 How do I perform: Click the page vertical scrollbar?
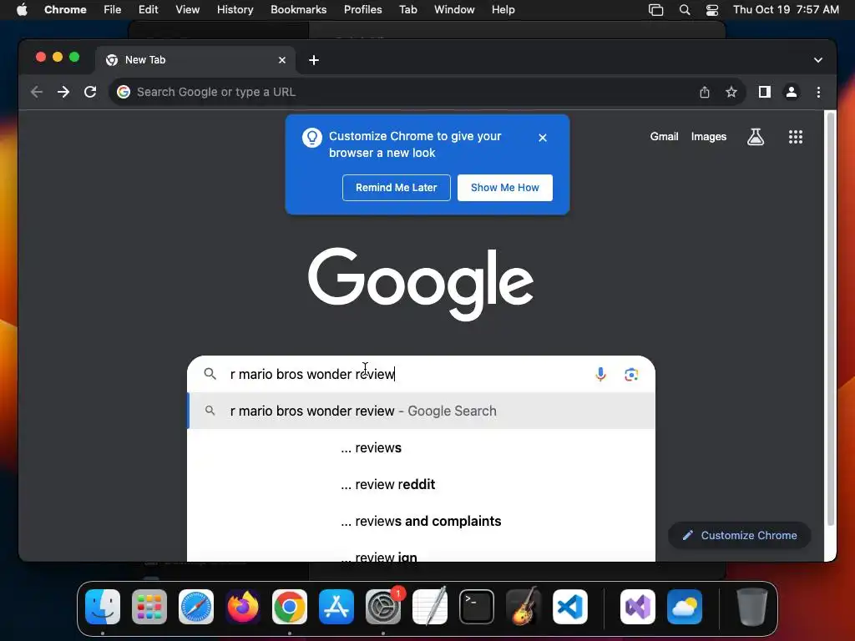point(831,319)
